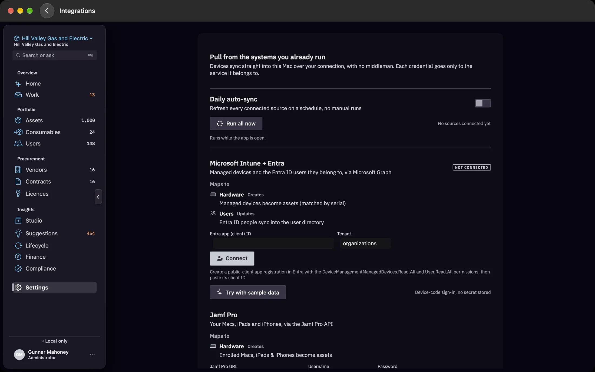Open the Finance dollar icon
Image resolution: width=595 pixels, height=372 pixels.
click(x=18, y=257)
